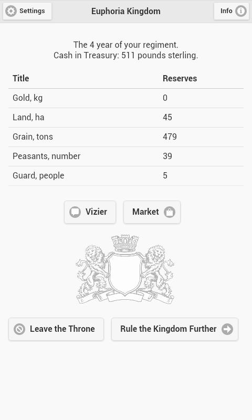This screenshot has width=252, height=420.
Task: Consult the Vizier
Action: 90,212
